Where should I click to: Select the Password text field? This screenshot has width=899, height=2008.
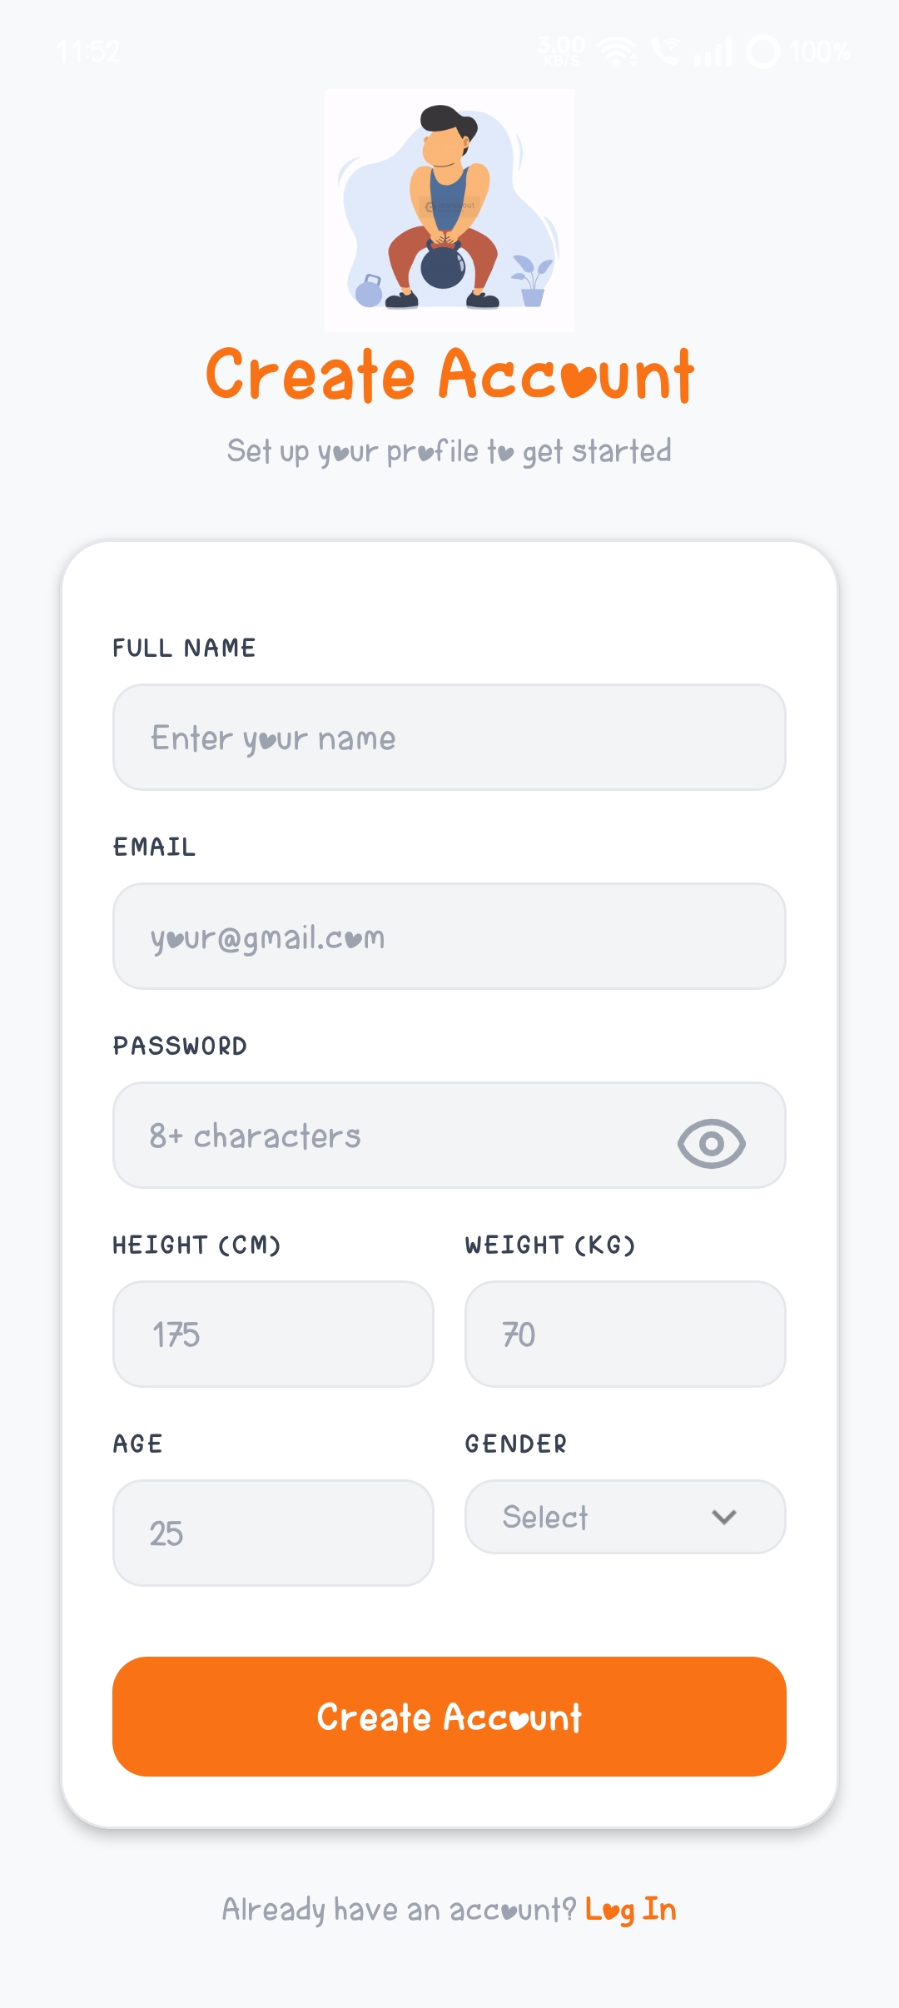[x=391, y=1136]
